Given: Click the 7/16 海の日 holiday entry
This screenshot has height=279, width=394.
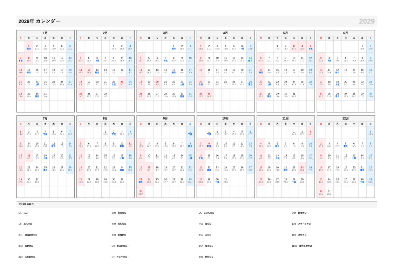Looking at the screenshot, I should coord(205,224).
